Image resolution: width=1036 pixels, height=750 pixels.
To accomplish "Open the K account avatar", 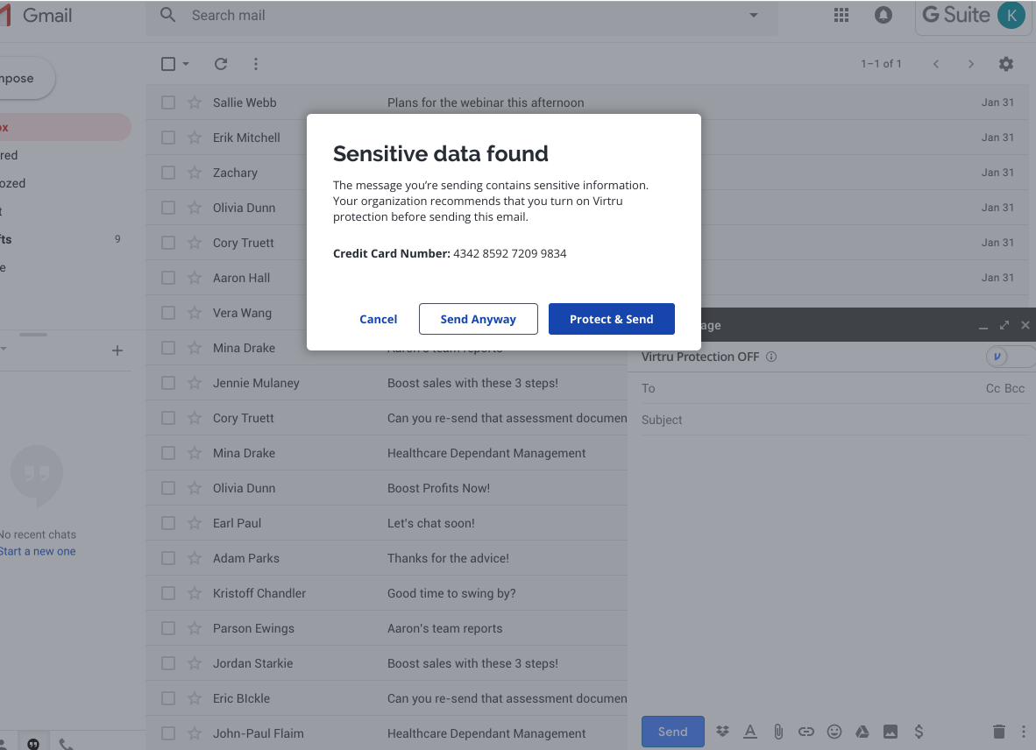I will [x=1011, y=15].
